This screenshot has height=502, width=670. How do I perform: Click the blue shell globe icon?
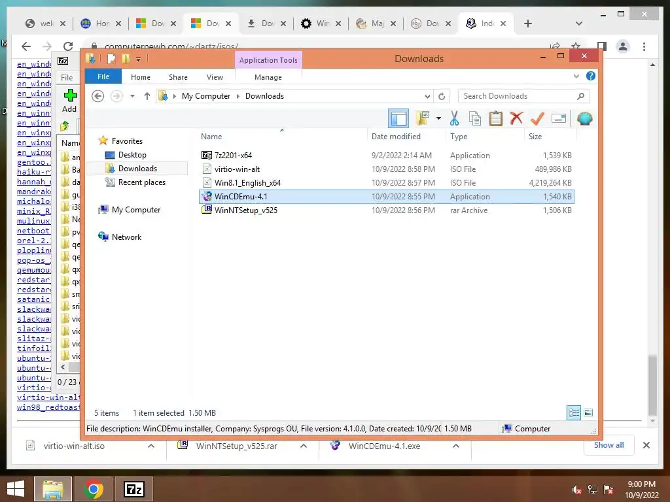584,118
